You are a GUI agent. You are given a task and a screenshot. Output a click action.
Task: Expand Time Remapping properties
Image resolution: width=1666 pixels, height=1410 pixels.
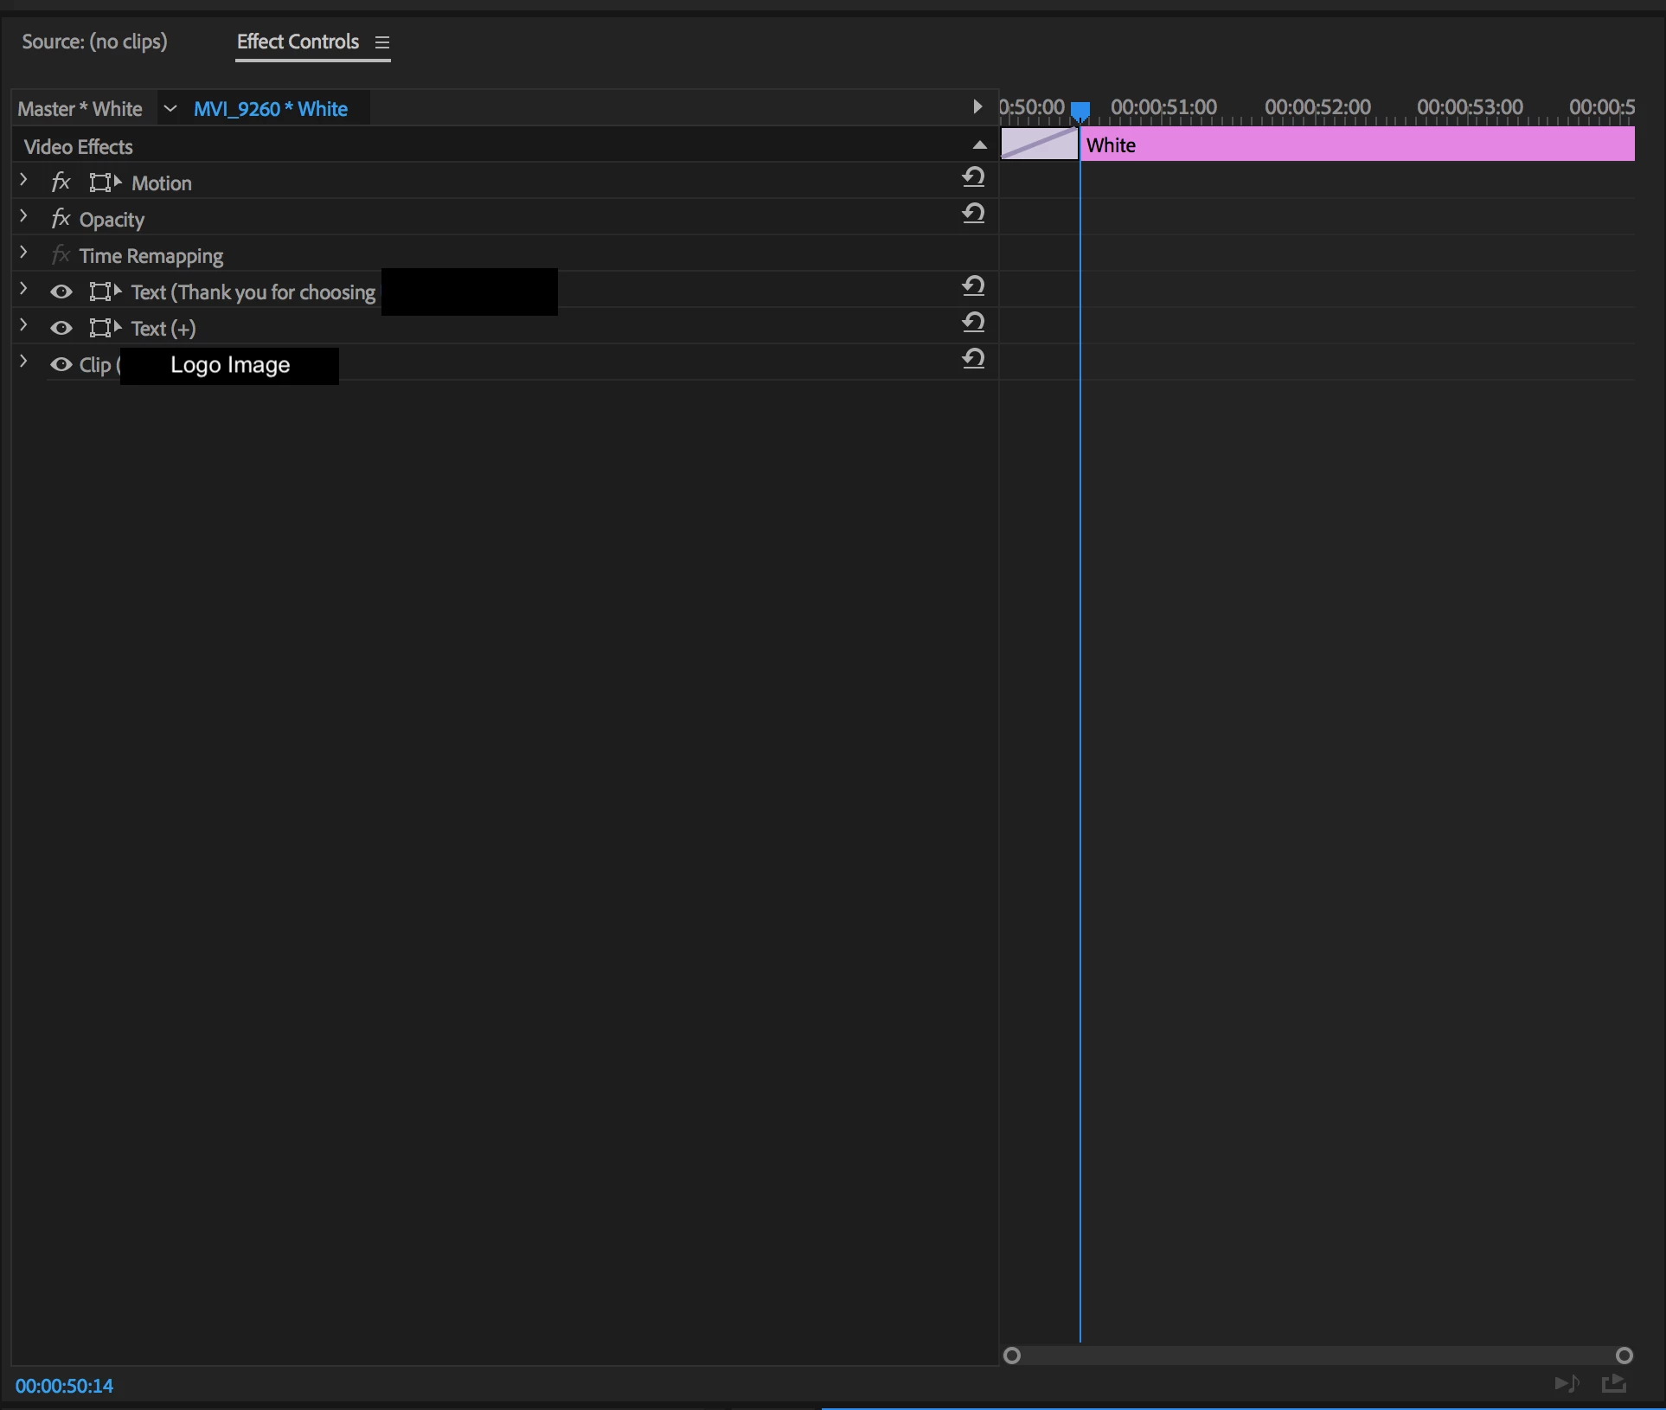tap(23, 253)
